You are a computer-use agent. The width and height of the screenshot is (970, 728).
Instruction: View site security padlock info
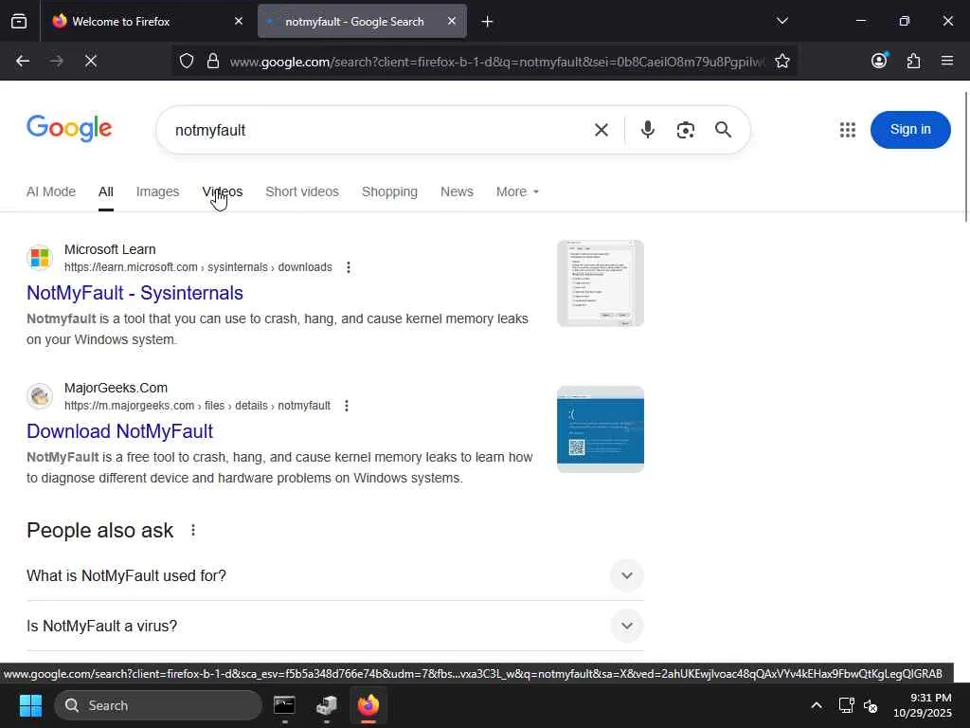[213, 61]
